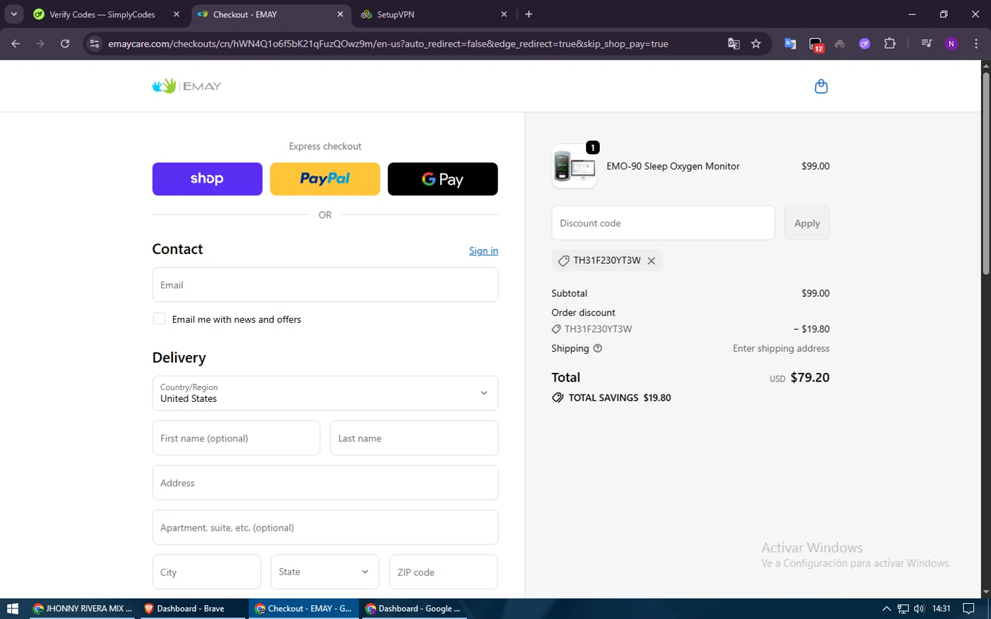Open the Windows Start menu
The height and width of the screenshot is (619, 991).
[x=12, y=608]
